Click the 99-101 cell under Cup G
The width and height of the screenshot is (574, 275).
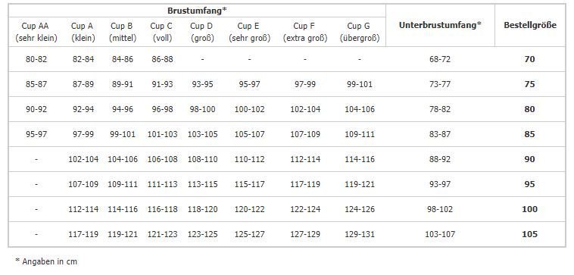360,84
